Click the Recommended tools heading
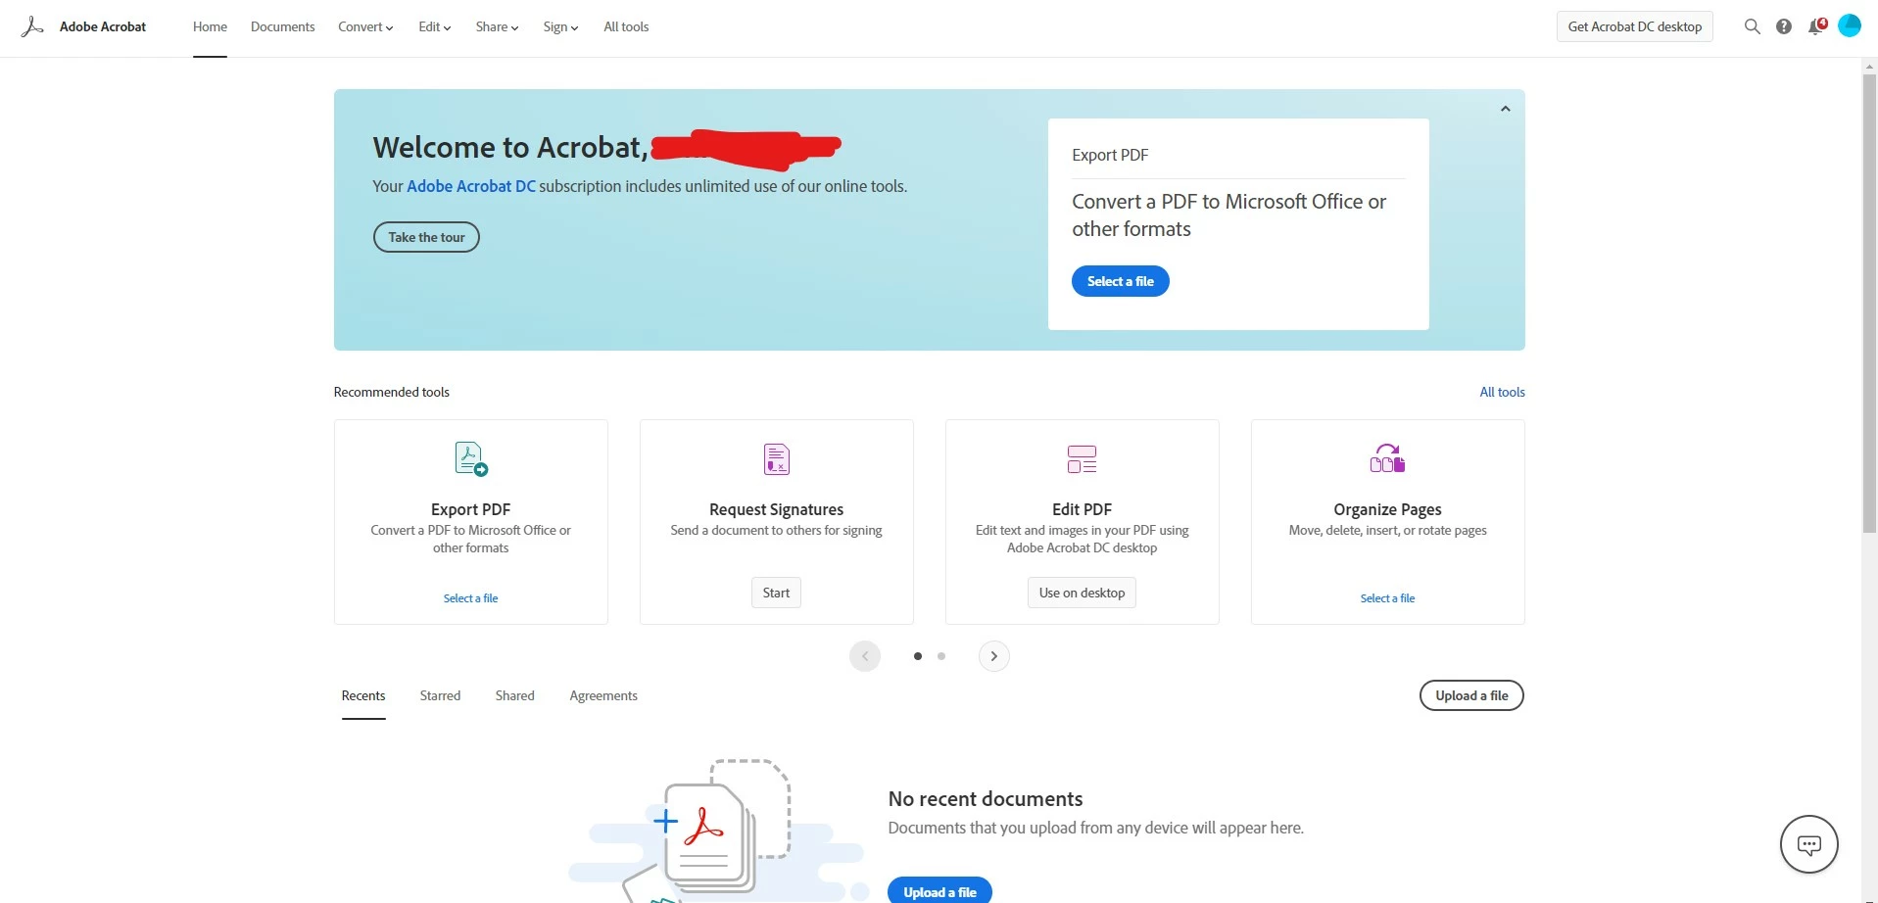This screenshot has height=903, width=1878. [392, 392]
